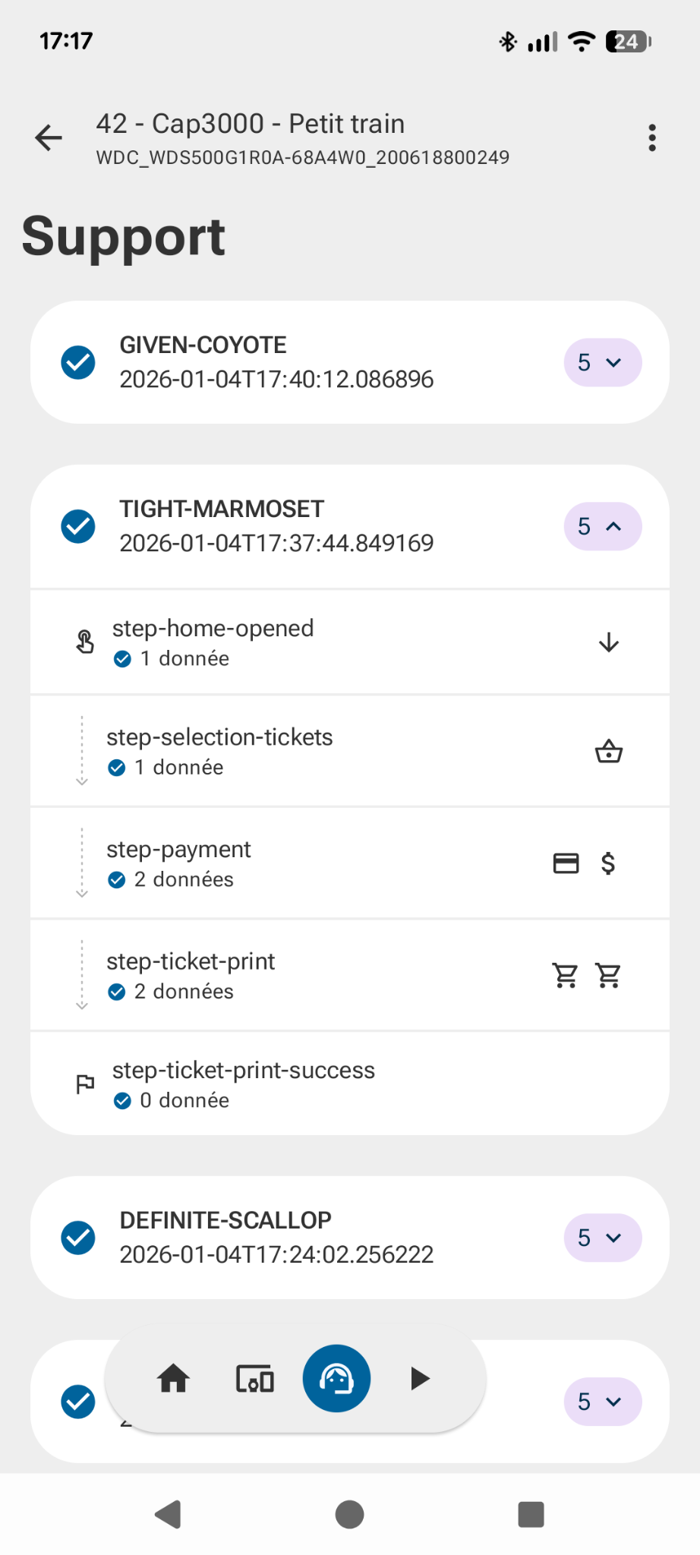The height and width of the screenshot is (1555, 700).
Task: Toggle the TIGHT-MARMOSET check mark
Action: [x=78, y=526]
